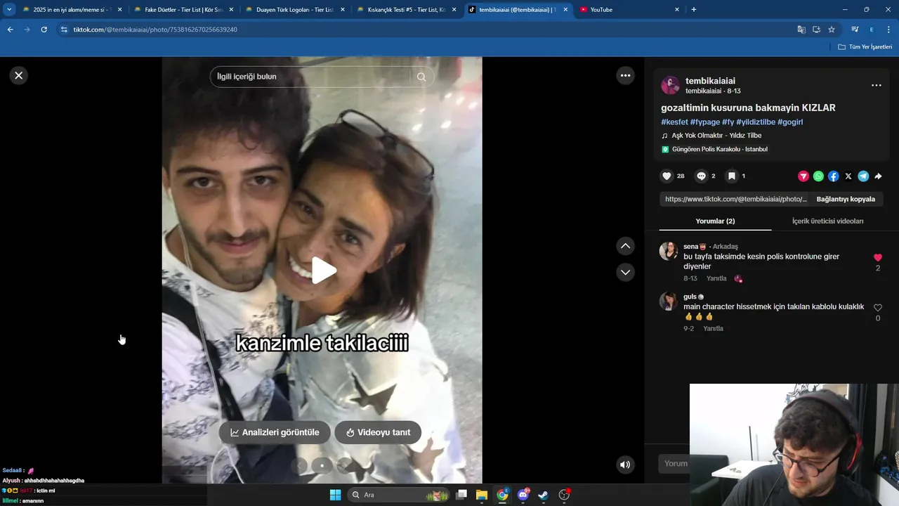The image size is (899, 506).
Task: Share the post to X
Action: [x=848, y=176]
